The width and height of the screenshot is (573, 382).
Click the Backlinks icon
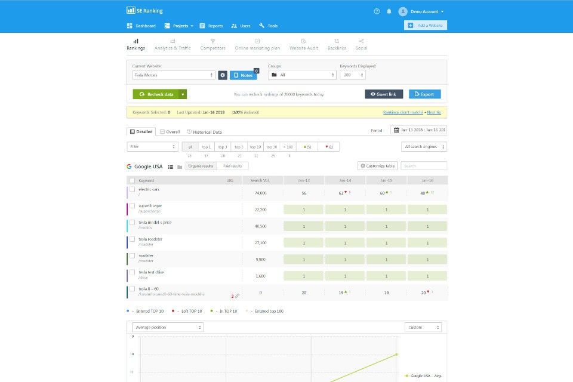click(337, 41)
